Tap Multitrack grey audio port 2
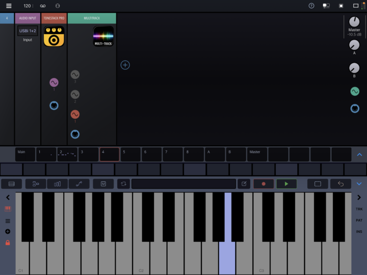The width and height of the screenshot is (367, 275). click(x=75, y=95)
